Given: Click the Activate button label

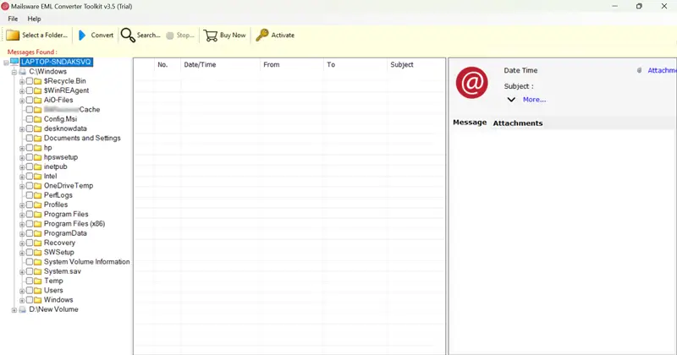Looking at the screenshot, I should [x=283, y=35].
